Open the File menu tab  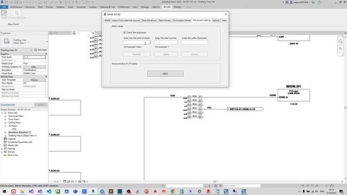click(x=4, y=7)
